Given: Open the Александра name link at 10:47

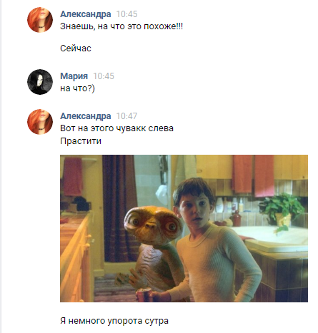Looking at the screenshot, I should pos(85,116).
